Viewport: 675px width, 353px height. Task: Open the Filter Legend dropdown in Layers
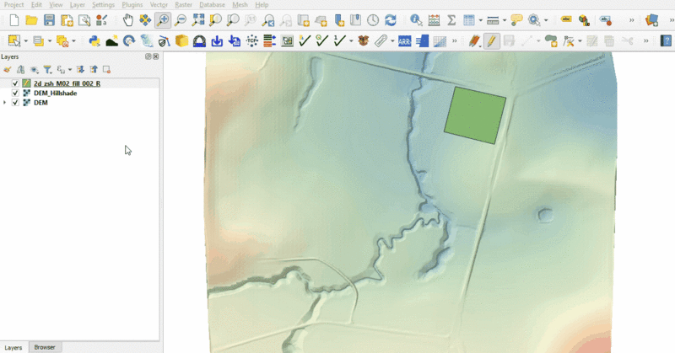[x=49, y=70]
